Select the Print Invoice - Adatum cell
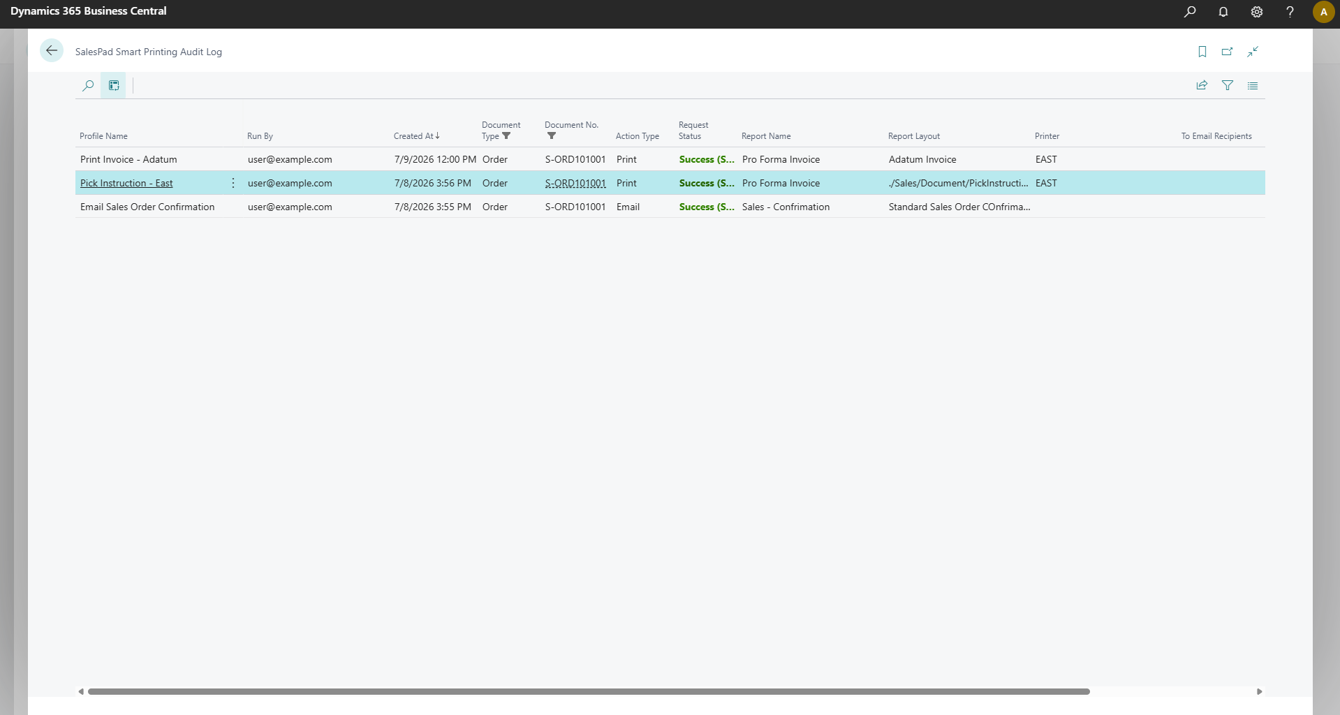Screen dimensions: 1340x715 coord(128,159)
